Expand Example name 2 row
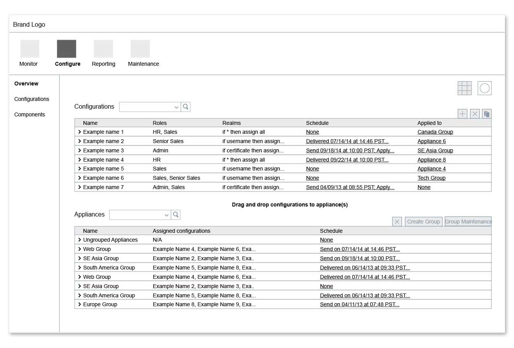This screenshot has width=514, height=348. [x=80, y=141]
